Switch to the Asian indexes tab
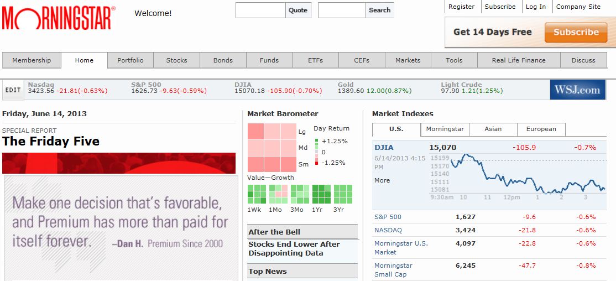 click(493, 129)
